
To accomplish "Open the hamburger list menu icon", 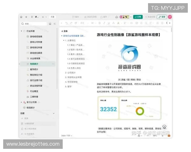I will pyautogui.click(x=32, y=17).
